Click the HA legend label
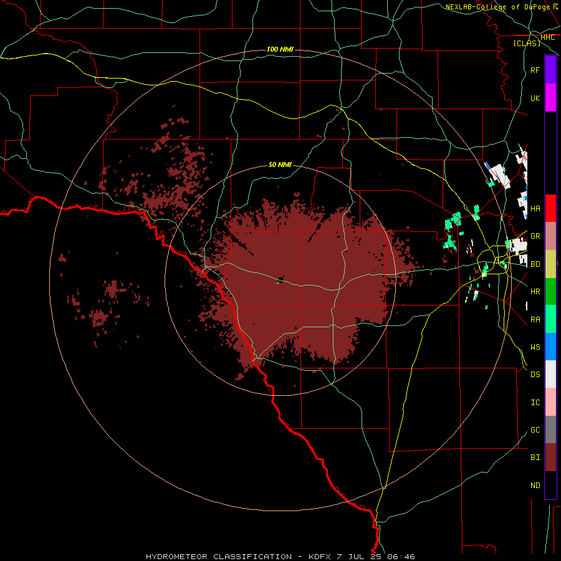 point(535,208)
